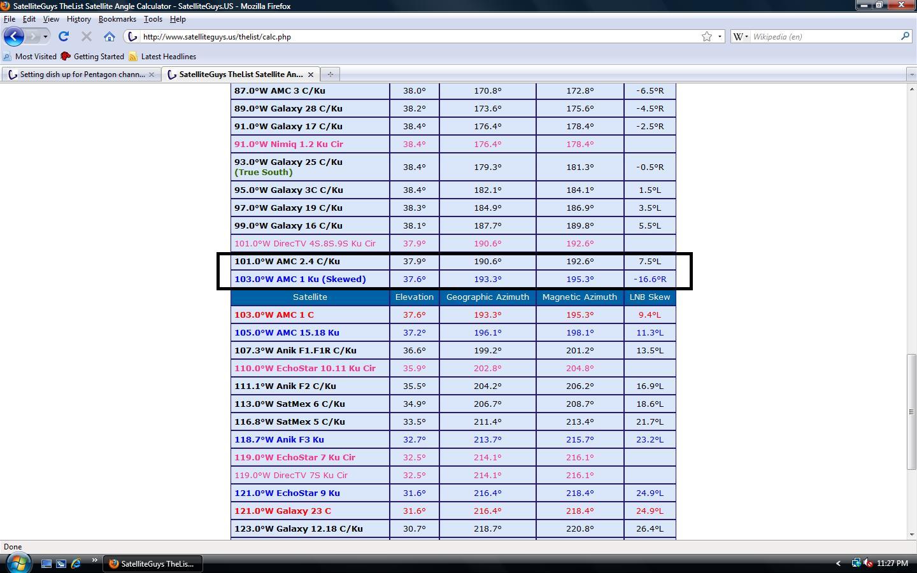917x573 pixels.
Task: Expand the quick launch overflow chevron
Action: click(x=94, y=561)
